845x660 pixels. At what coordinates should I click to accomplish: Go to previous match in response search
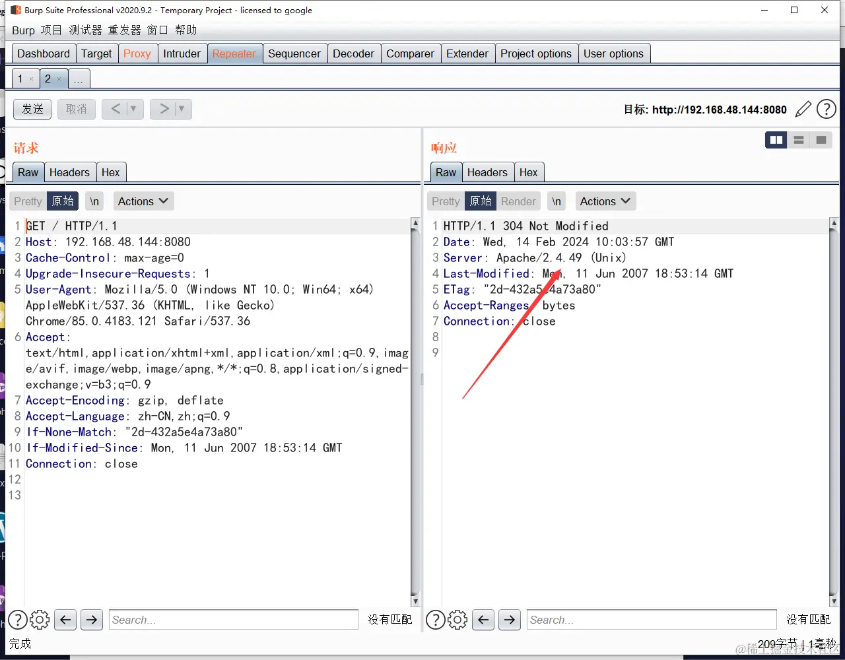pyautogui.click(x=483, y=620)
